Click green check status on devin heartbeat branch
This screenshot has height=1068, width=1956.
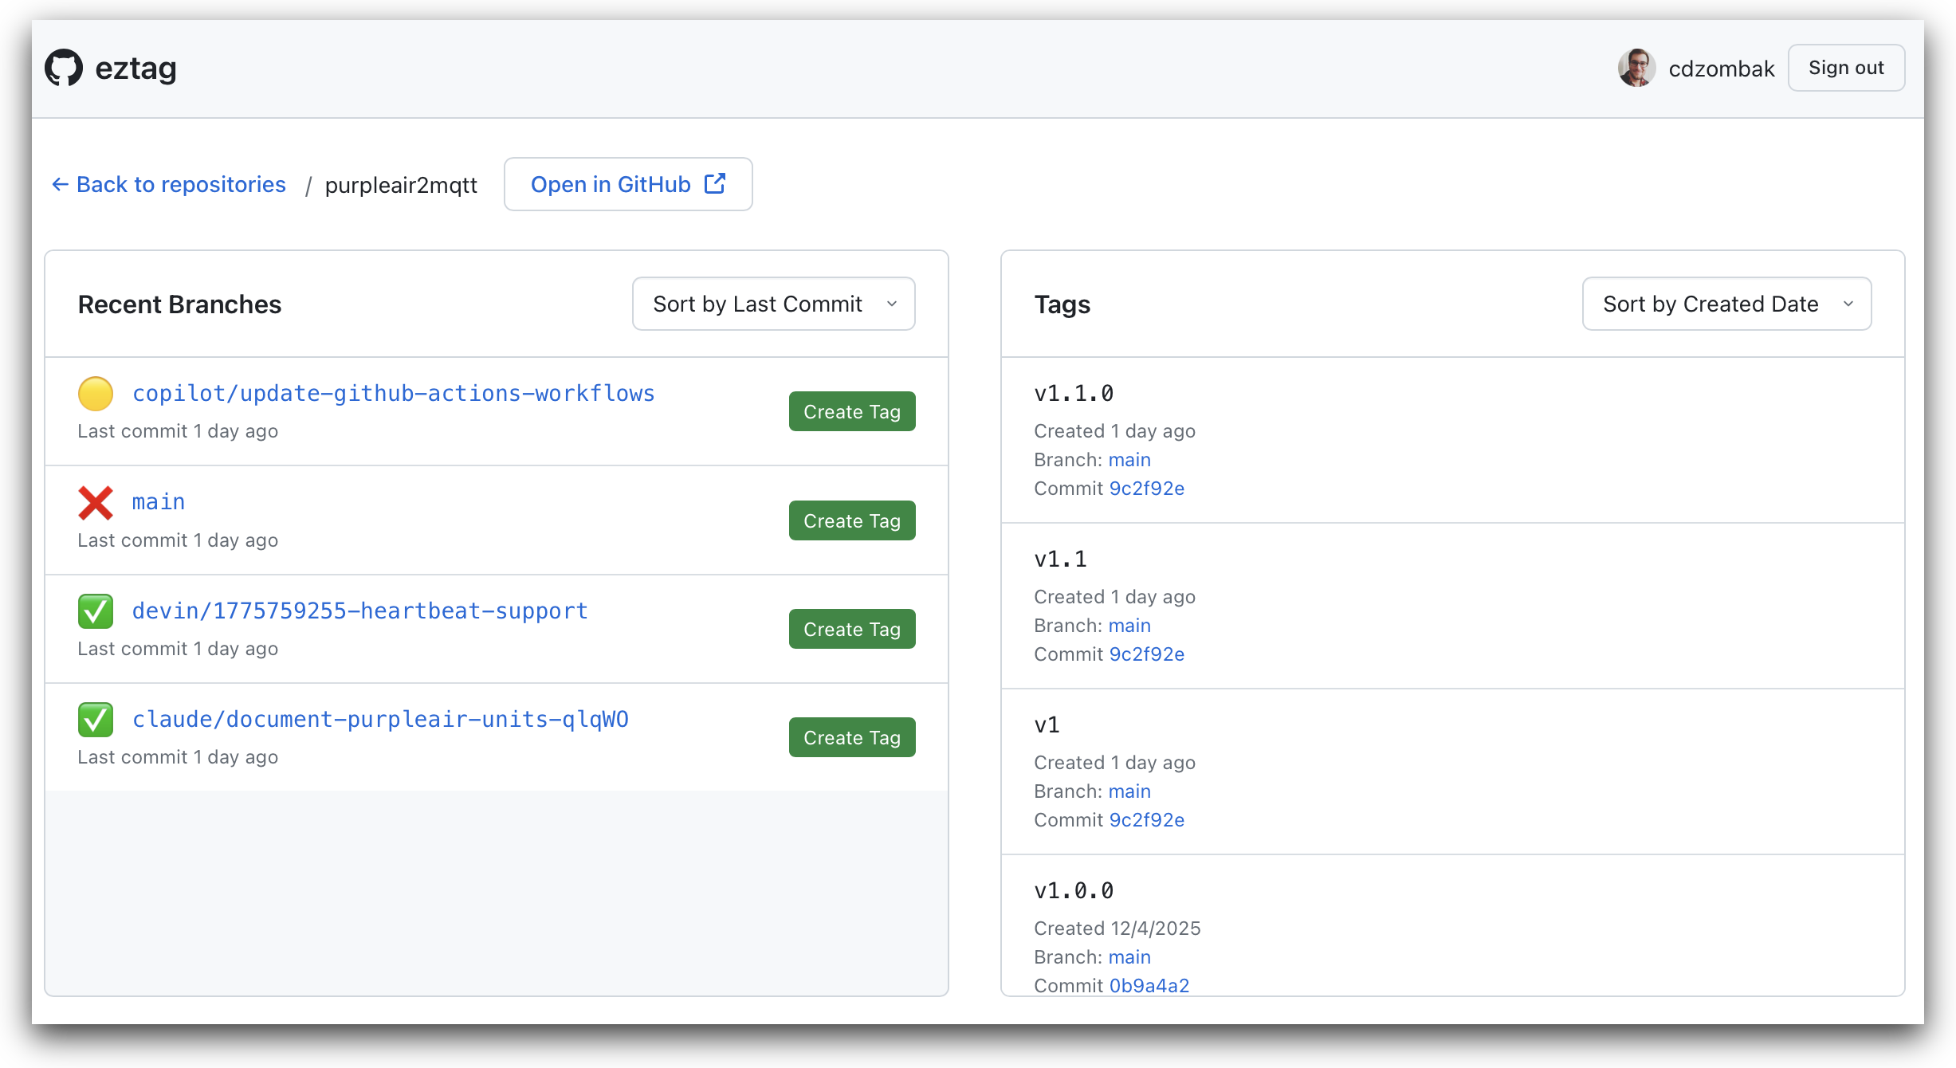click(96, 611)
